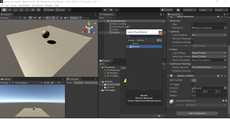
Task: Click the grid snapping icon
Action: [x=69, y=10]
